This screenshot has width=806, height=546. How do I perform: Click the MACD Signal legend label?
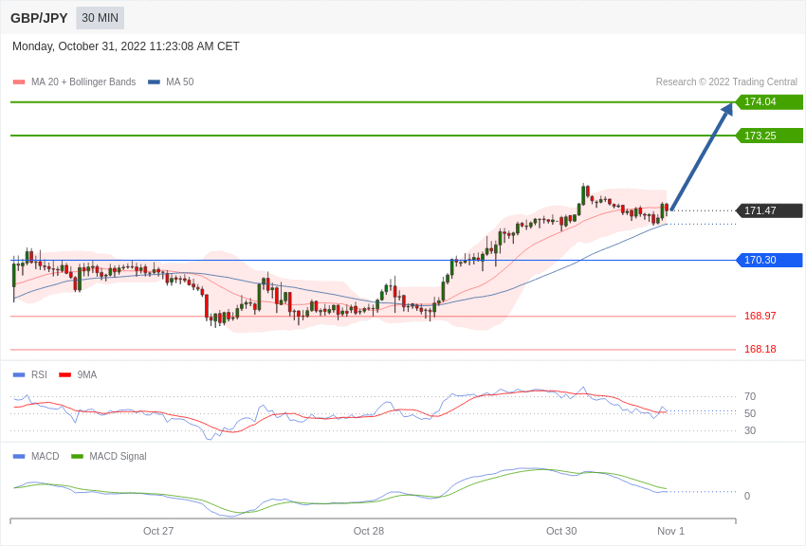[x=118, y=456]
